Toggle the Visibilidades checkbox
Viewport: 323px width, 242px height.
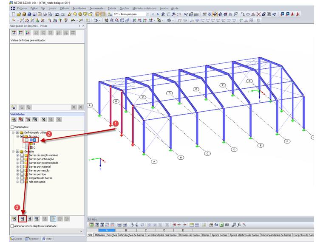(12, 127)
